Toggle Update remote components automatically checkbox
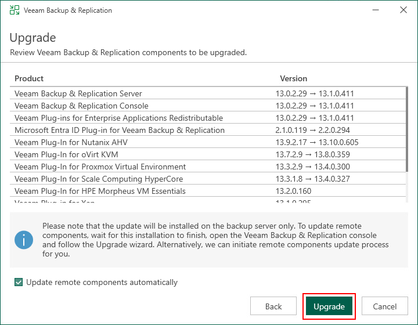The image size is (418, 325). (19, 282)
